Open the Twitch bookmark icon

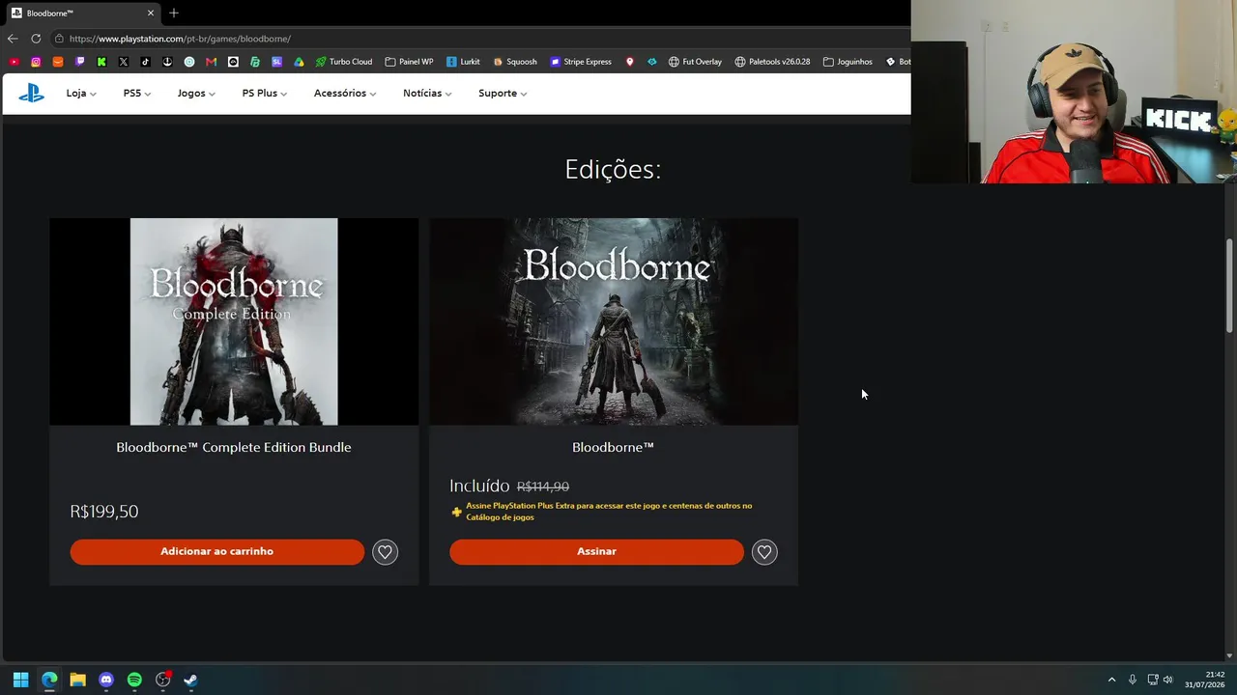click(x=80, y=62)
